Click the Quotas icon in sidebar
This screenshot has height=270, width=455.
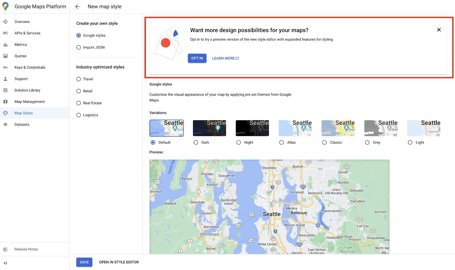(x=5, y=56)
